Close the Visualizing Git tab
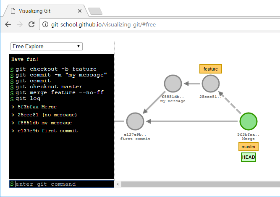 (x=80, y=11)
